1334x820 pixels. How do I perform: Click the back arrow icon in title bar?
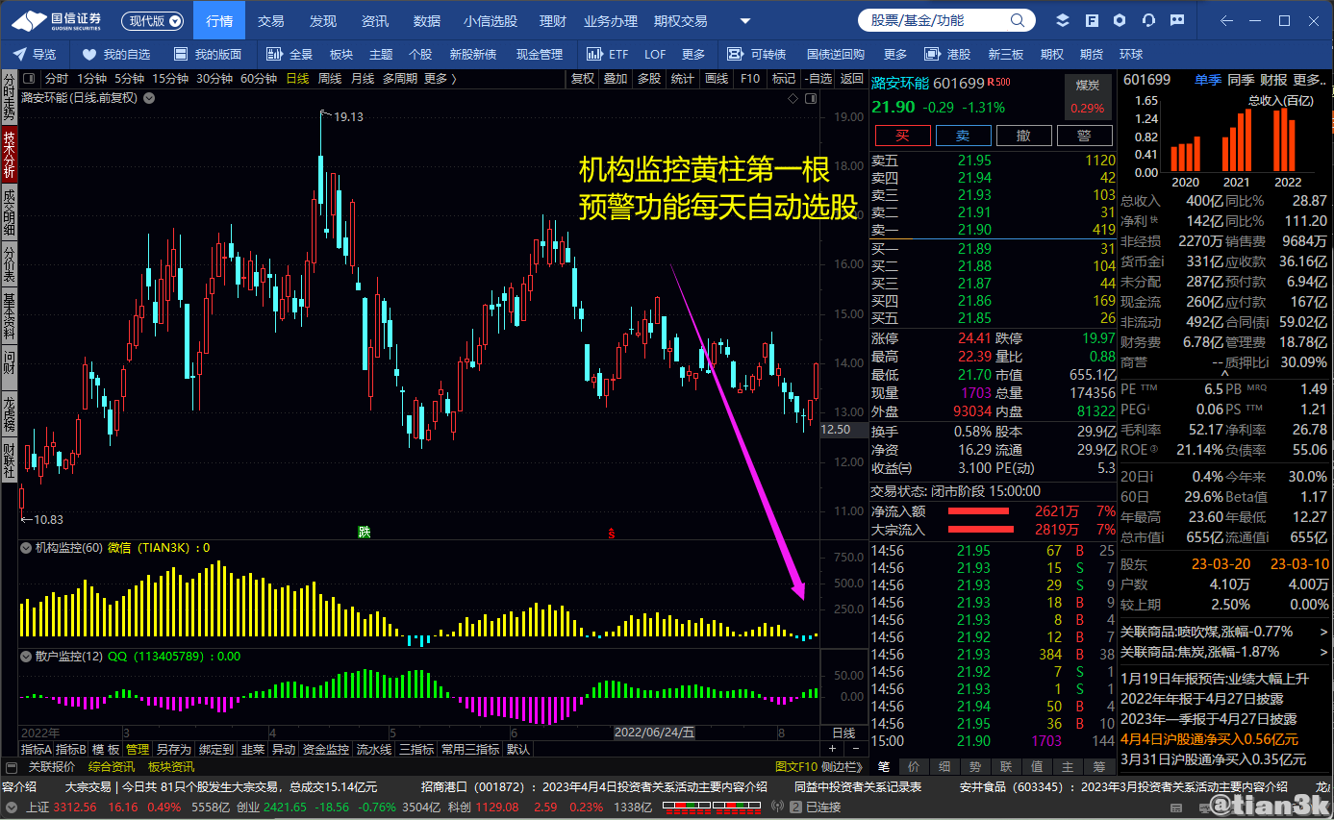1225,20
